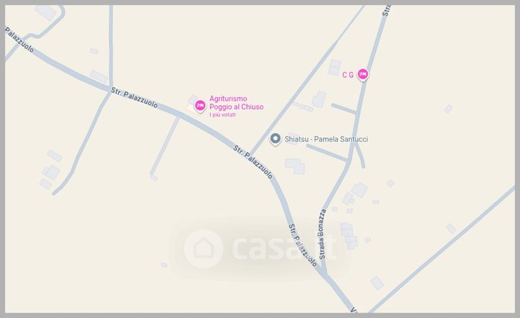Viewport: 520px width, 318px height.
Task: Click the Agriturismo Poggio al Chiuso lodging pin
Action: click(200, 106)
